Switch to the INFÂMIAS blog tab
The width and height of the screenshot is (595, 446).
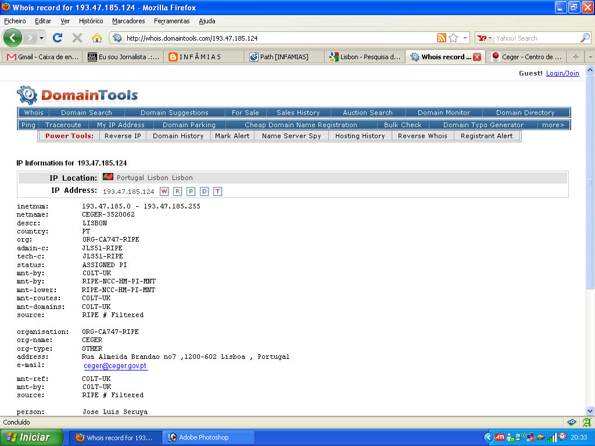tap(204, 57)
